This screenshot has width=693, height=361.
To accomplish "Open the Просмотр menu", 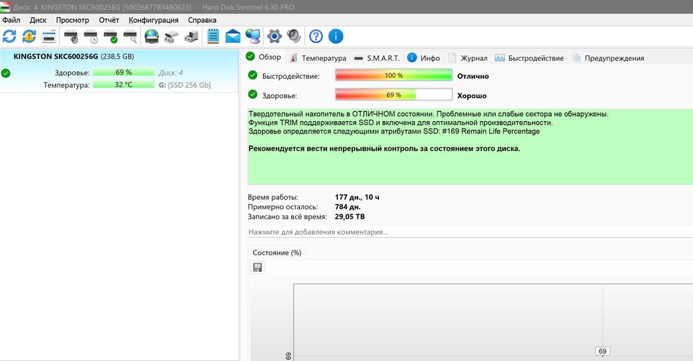I will pyautogui.click(x=73, y=20).
